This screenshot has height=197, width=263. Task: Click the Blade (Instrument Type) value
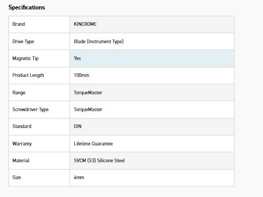pos(99,42)
